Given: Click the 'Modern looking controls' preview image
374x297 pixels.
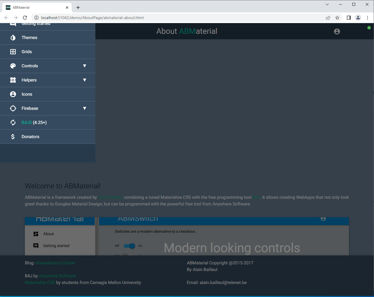Looking at the screenshot, I should click(187, 236).
